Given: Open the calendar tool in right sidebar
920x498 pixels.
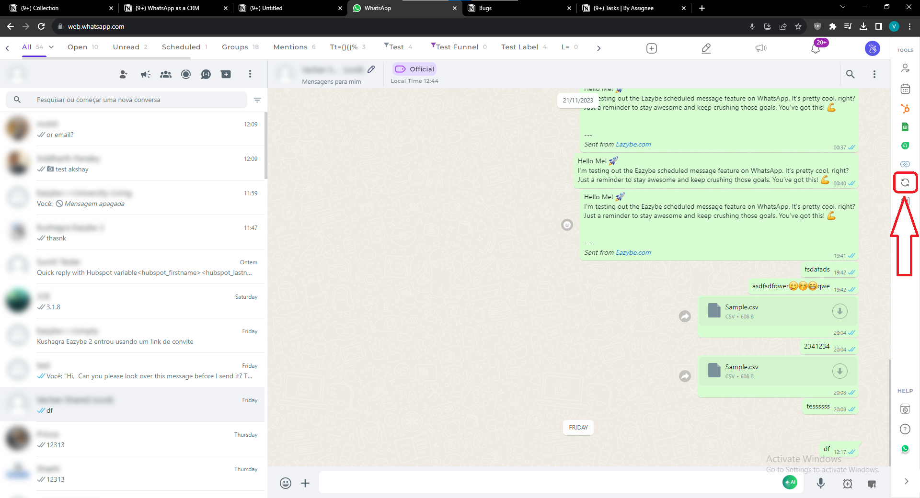Looking at the screenshot, I should (x=905, y=89).
